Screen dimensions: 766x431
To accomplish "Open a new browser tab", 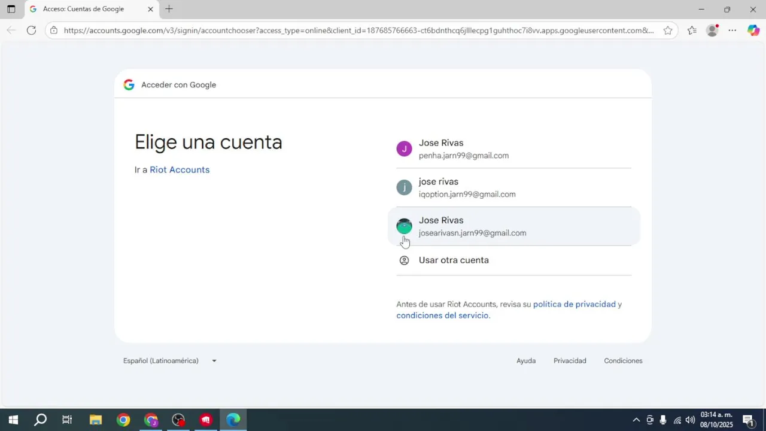I will (169, 9).
